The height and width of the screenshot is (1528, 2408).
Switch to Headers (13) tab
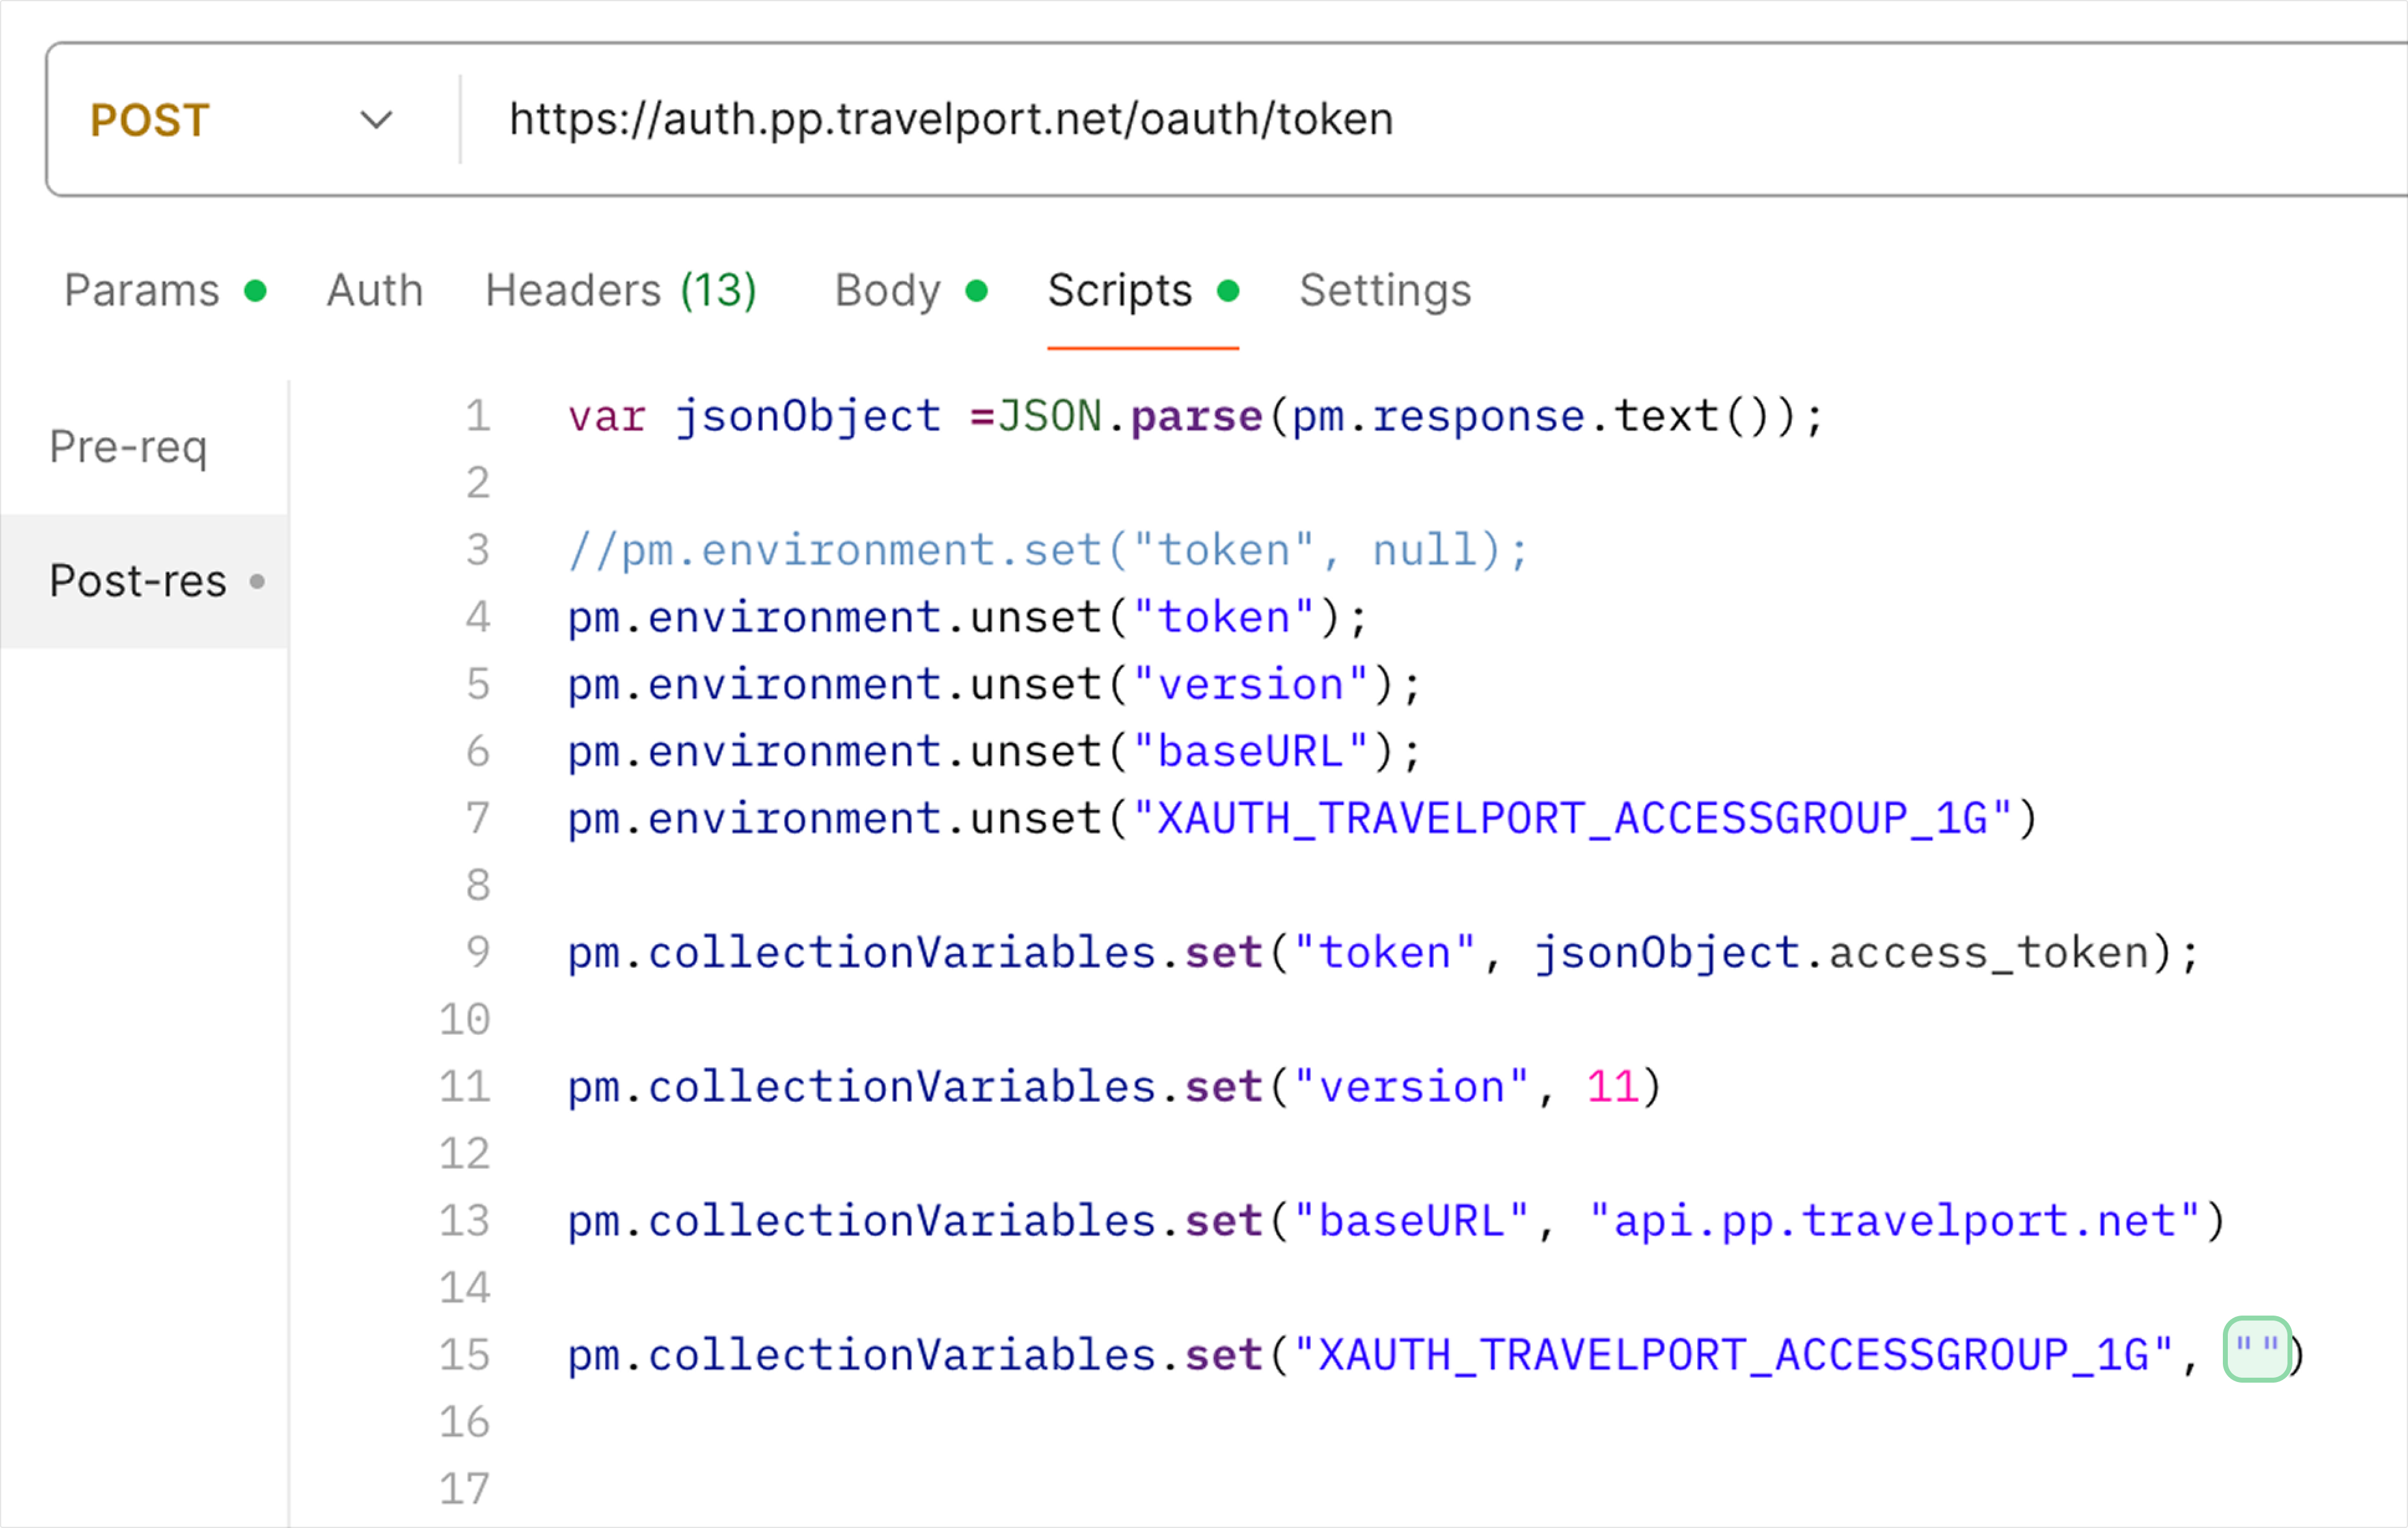(x=621, y=291)
